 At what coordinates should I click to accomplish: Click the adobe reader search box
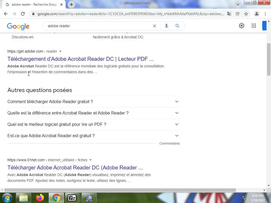98,26
